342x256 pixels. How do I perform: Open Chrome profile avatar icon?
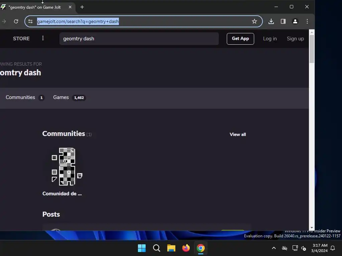click(295, 21)
